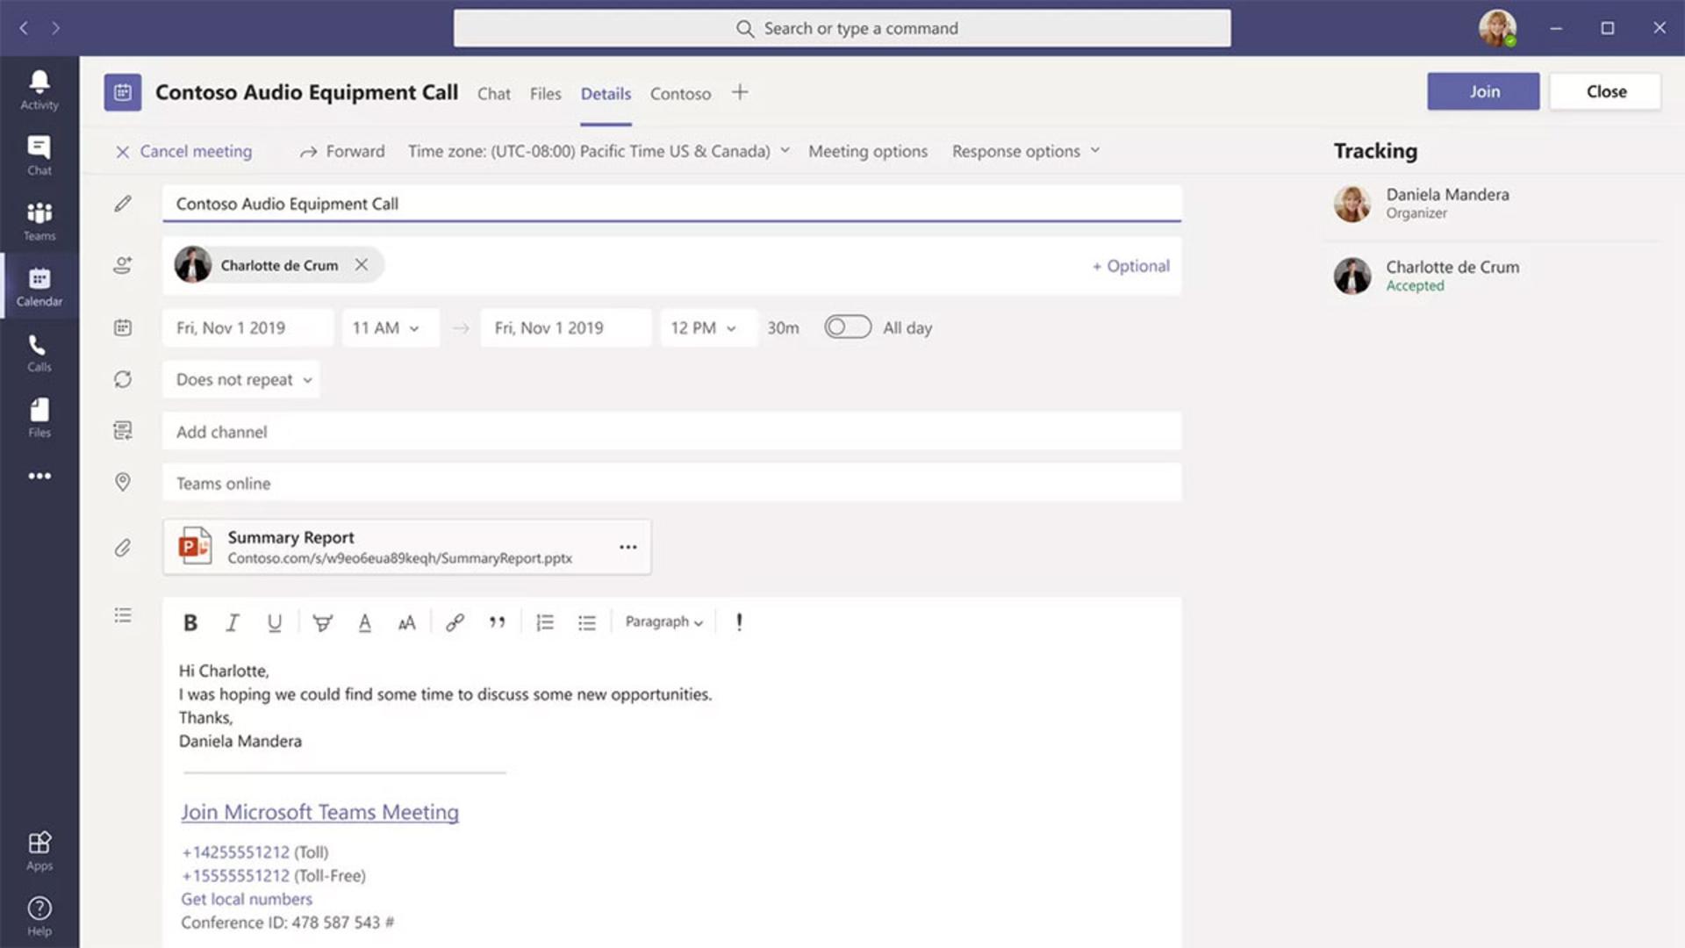Open the Paragraph style dropdown

point(664,621)
